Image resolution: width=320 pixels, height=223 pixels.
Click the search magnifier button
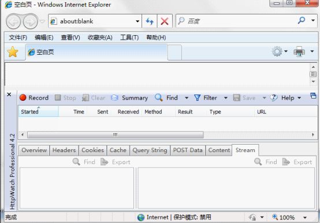[302, 20]
